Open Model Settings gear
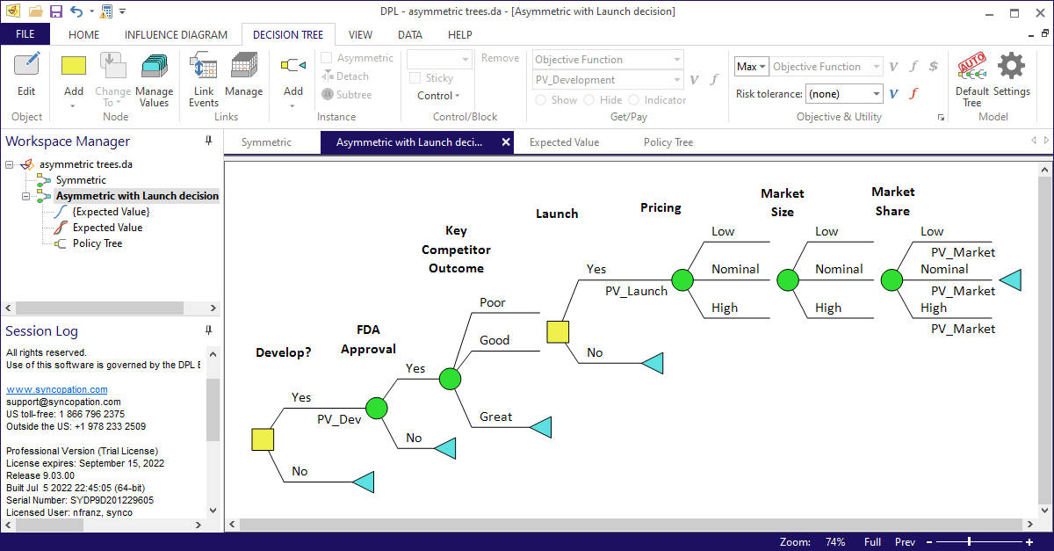This screenshot has height=551, width=1054. point(1011,66)
